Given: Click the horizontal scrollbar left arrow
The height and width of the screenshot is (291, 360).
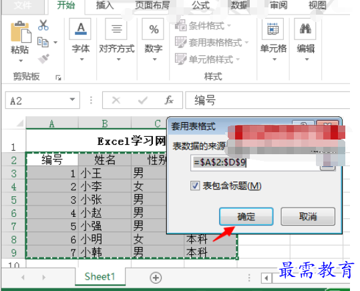Looking at the screenshot, I should pos(266,278).
